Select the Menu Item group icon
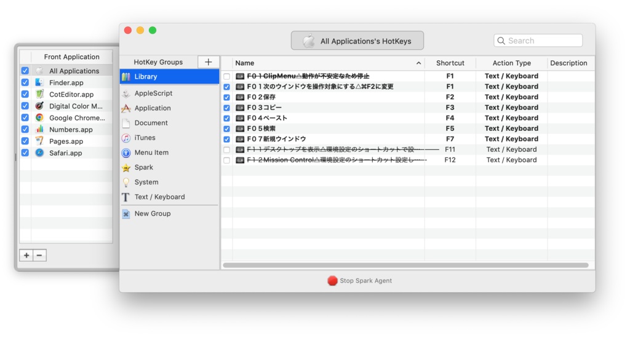This screenshot has width=630, height=338. pyautogui.click(x=126, y=153)
